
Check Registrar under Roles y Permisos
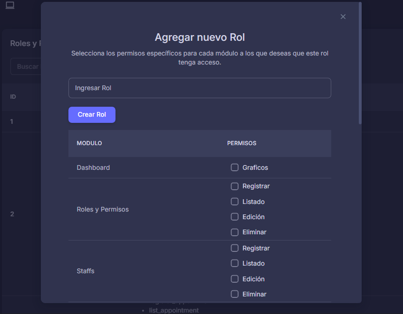coord(234,186)
